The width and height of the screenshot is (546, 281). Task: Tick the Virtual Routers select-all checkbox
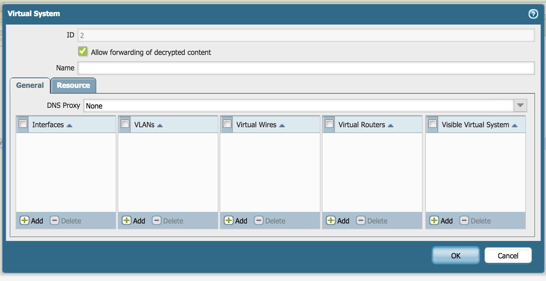[329, 124]
